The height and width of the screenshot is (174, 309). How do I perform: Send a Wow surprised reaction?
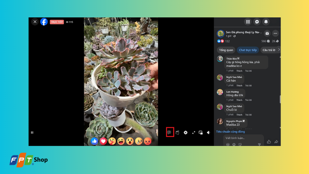coord(130,141)
